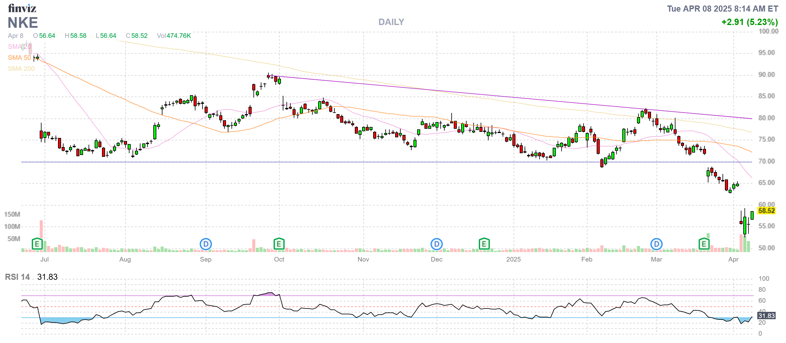The height and width of the screenshot is (343, 786).
Task: Click the dividend marker at Sep
Action: click(206, 244)
